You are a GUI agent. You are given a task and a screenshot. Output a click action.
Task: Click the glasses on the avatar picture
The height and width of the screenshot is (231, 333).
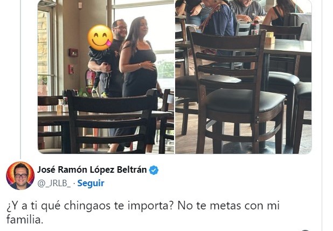pyautogui.click(x=21, y=176)
